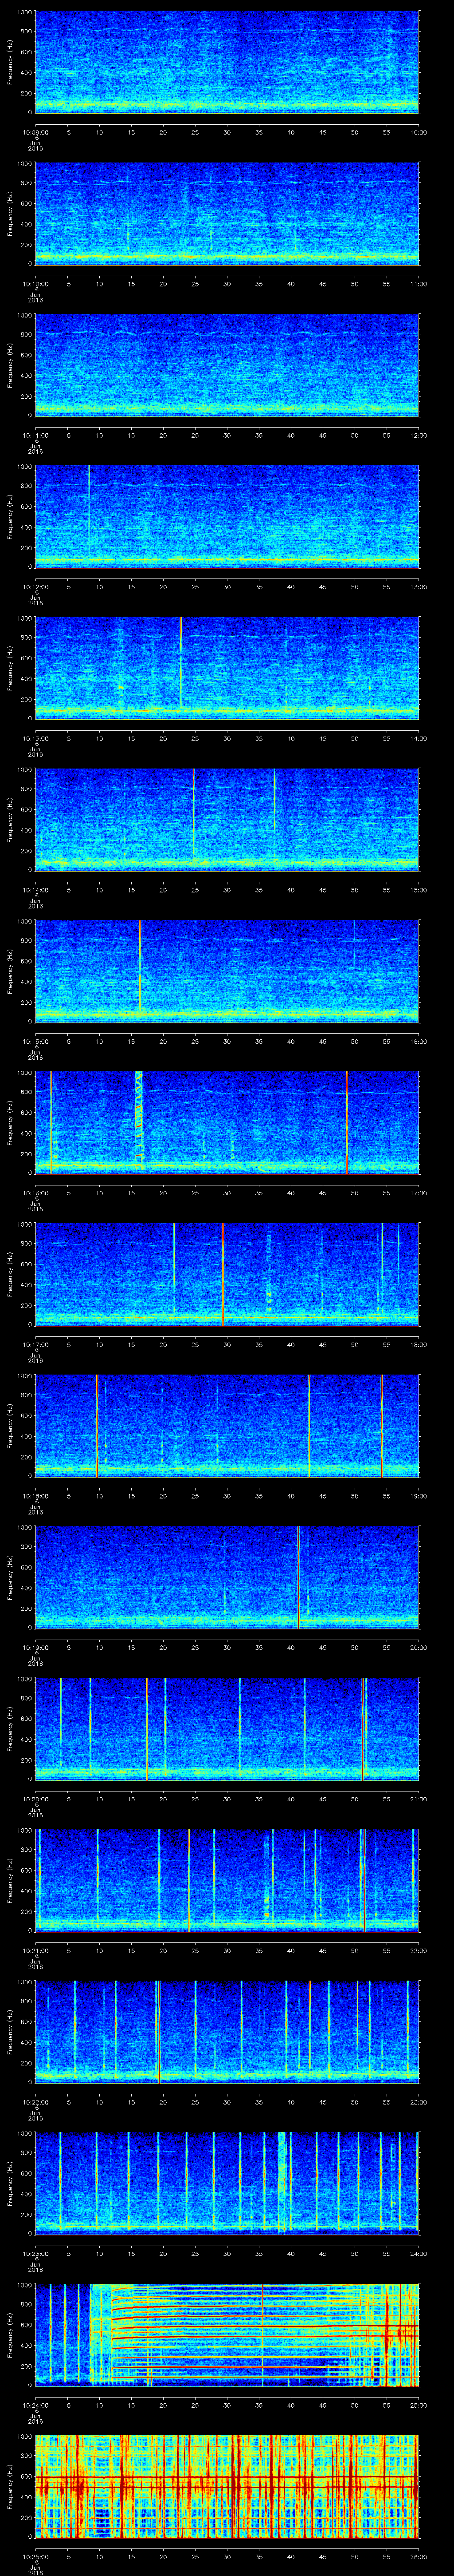
Task: Select the spectrogram panel starting at 10:15:00
Action: click(227, 970)
